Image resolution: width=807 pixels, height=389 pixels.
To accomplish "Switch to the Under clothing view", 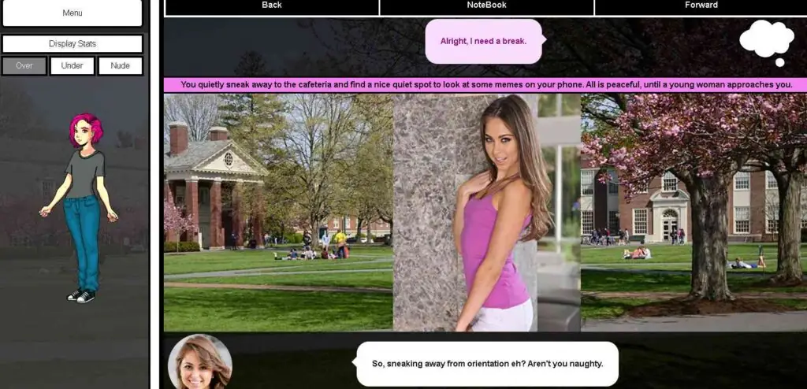I will tap(72, 66).
